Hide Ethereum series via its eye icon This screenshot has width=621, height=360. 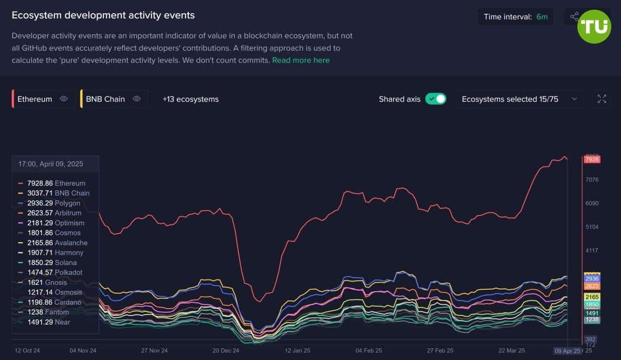click(x=64, y=99)
